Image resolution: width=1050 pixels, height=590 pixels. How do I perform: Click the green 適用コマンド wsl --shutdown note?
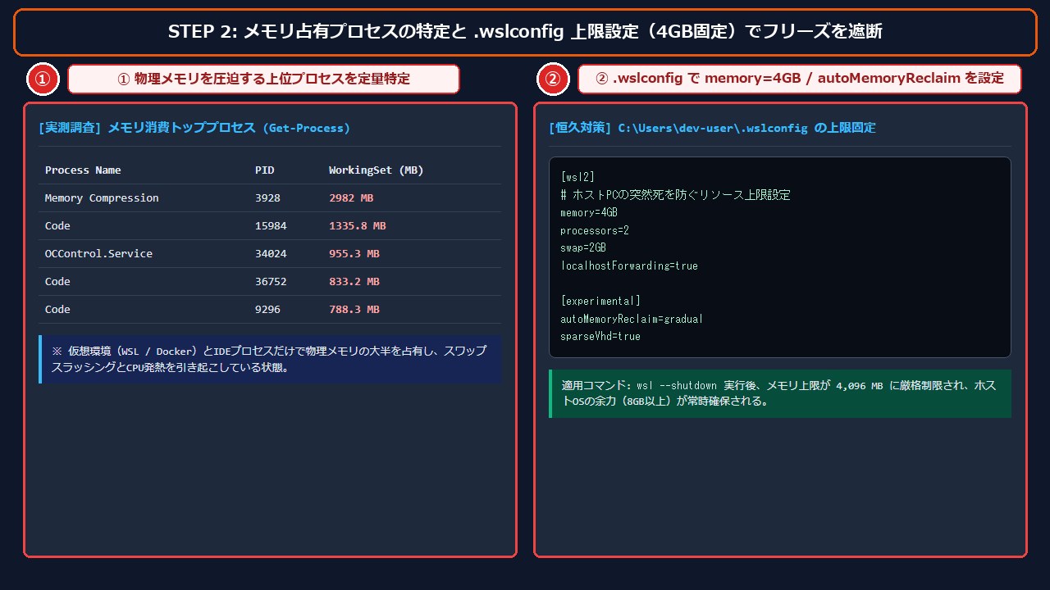tap(780, 393)
